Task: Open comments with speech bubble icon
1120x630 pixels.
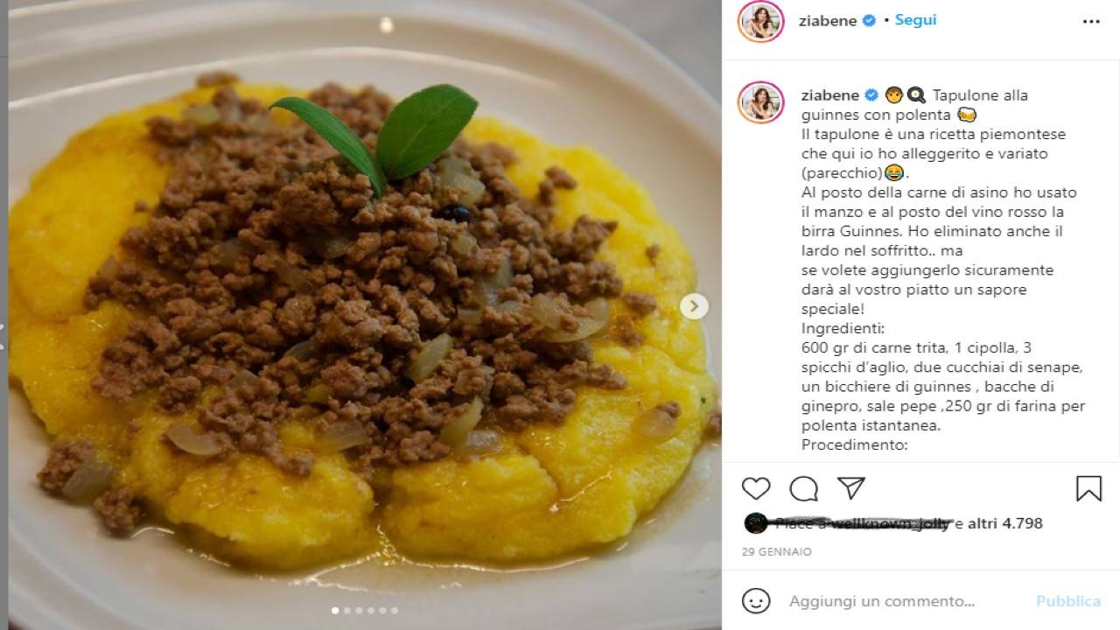Action: click(803, 488)
